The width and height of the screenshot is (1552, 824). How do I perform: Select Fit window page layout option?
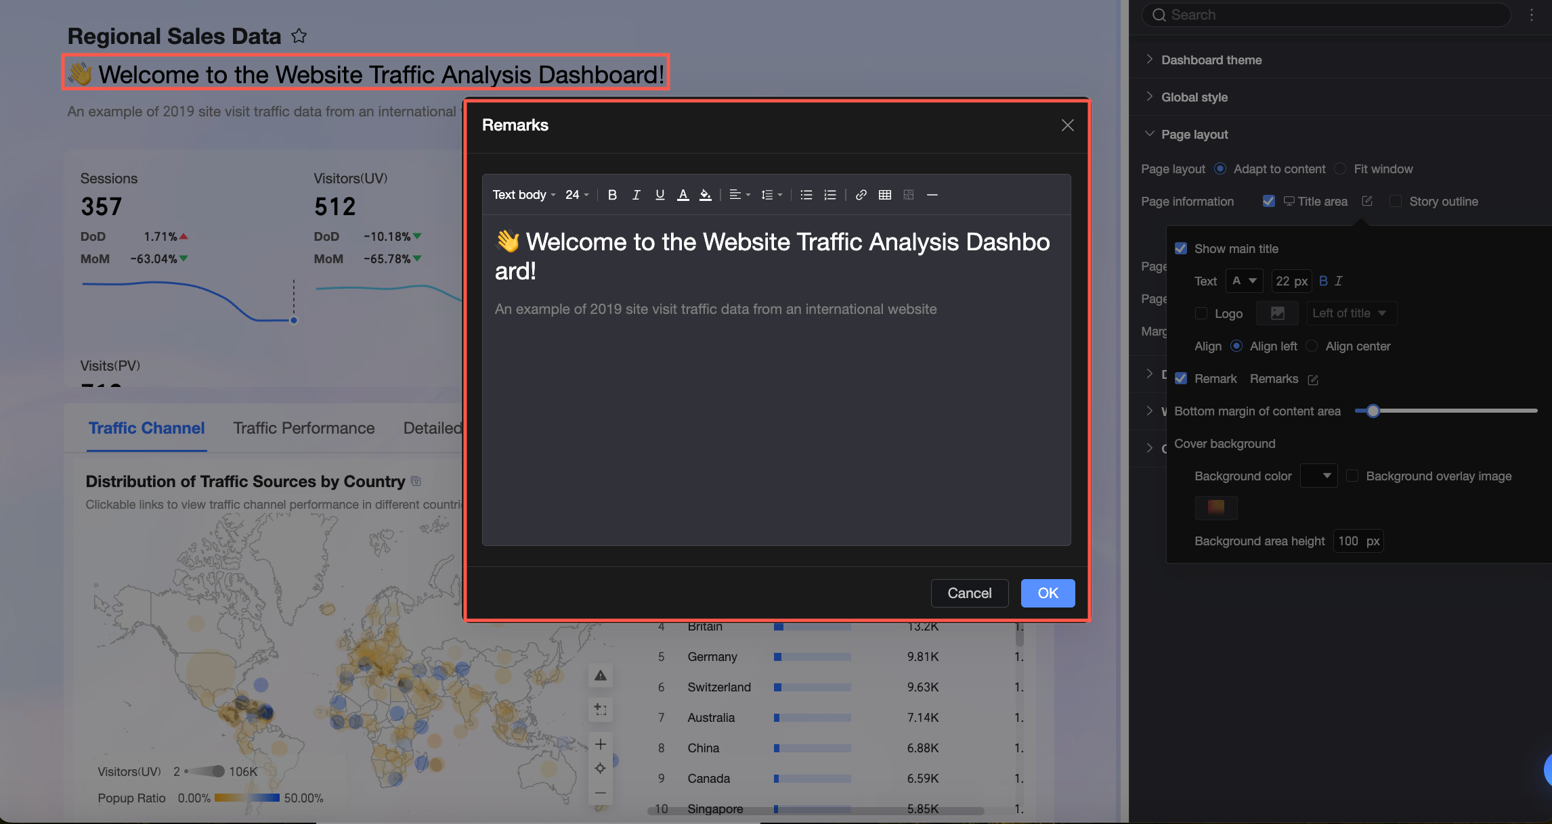pos(1340,168)
